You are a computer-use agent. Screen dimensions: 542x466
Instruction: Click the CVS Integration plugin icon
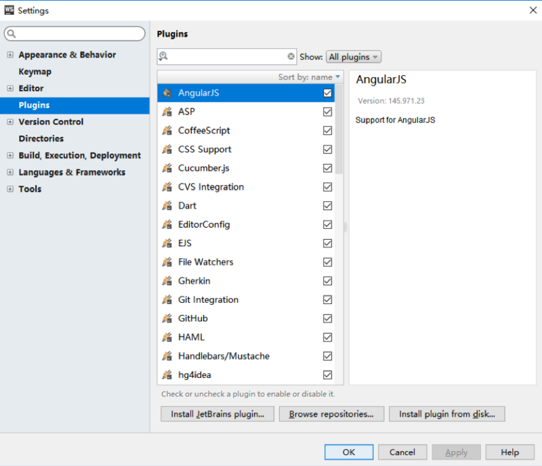pos(167,187)
